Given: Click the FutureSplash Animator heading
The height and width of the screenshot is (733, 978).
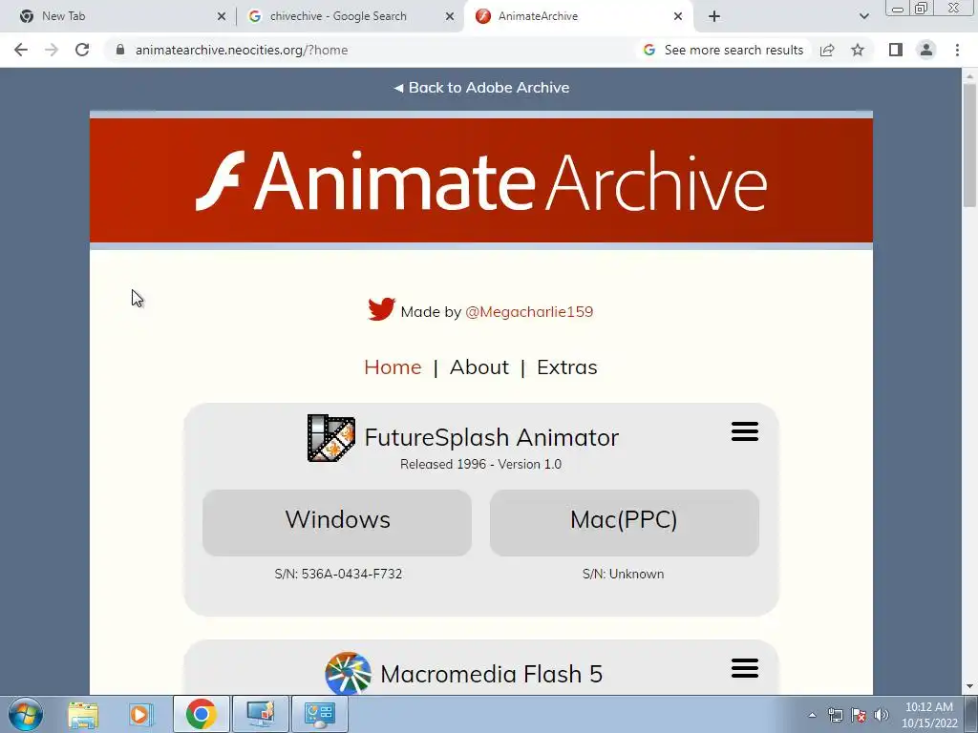Looking at the screenshot, I should [492, 437].
